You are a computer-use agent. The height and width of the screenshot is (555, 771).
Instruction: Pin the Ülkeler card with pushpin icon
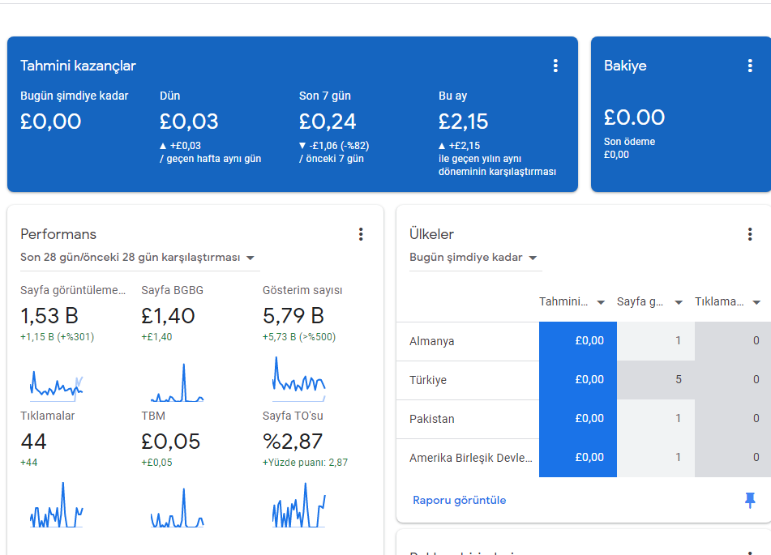[x=750, y=500]
